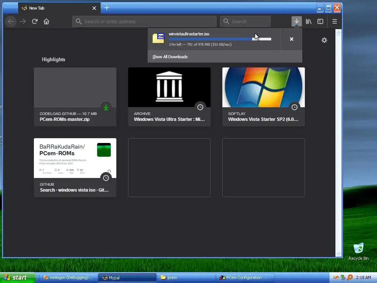Open PCem-ROMs-master.zip highlight card
The height and width of the screenshot is (283, 377).
tap(75, 97)
